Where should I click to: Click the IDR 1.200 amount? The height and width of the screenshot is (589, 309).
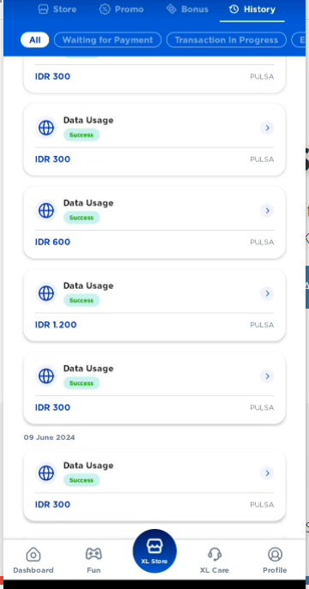pyautogui.click(x=56, y=325)
